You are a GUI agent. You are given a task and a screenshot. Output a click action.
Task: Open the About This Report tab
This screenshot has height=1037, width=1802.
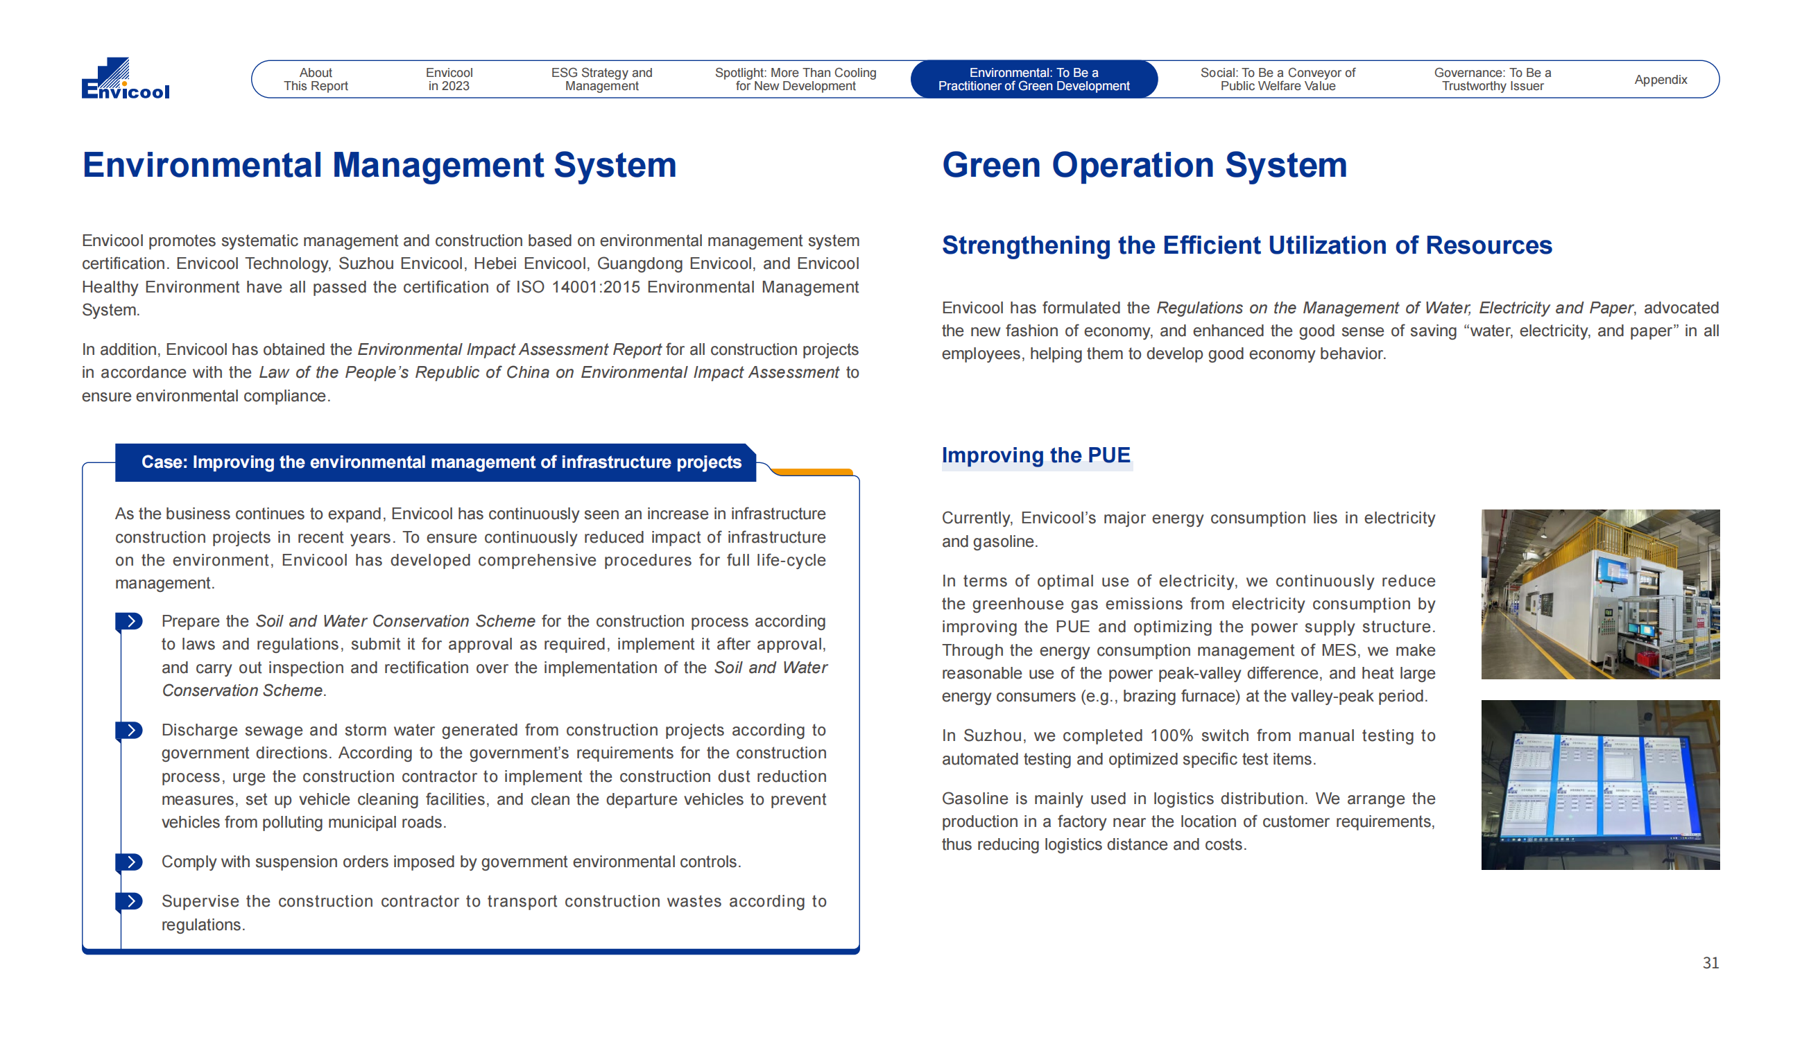316,79
